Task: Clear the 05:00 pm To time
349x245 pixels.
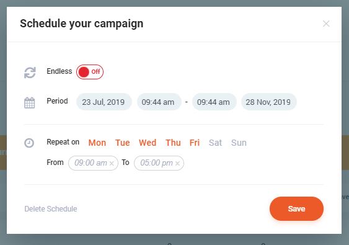Action: (177, 164)
